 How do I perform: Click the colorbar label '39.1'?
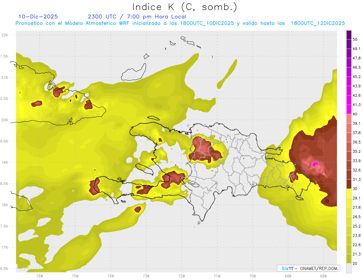pyautogui.click(x=357, y=123)
